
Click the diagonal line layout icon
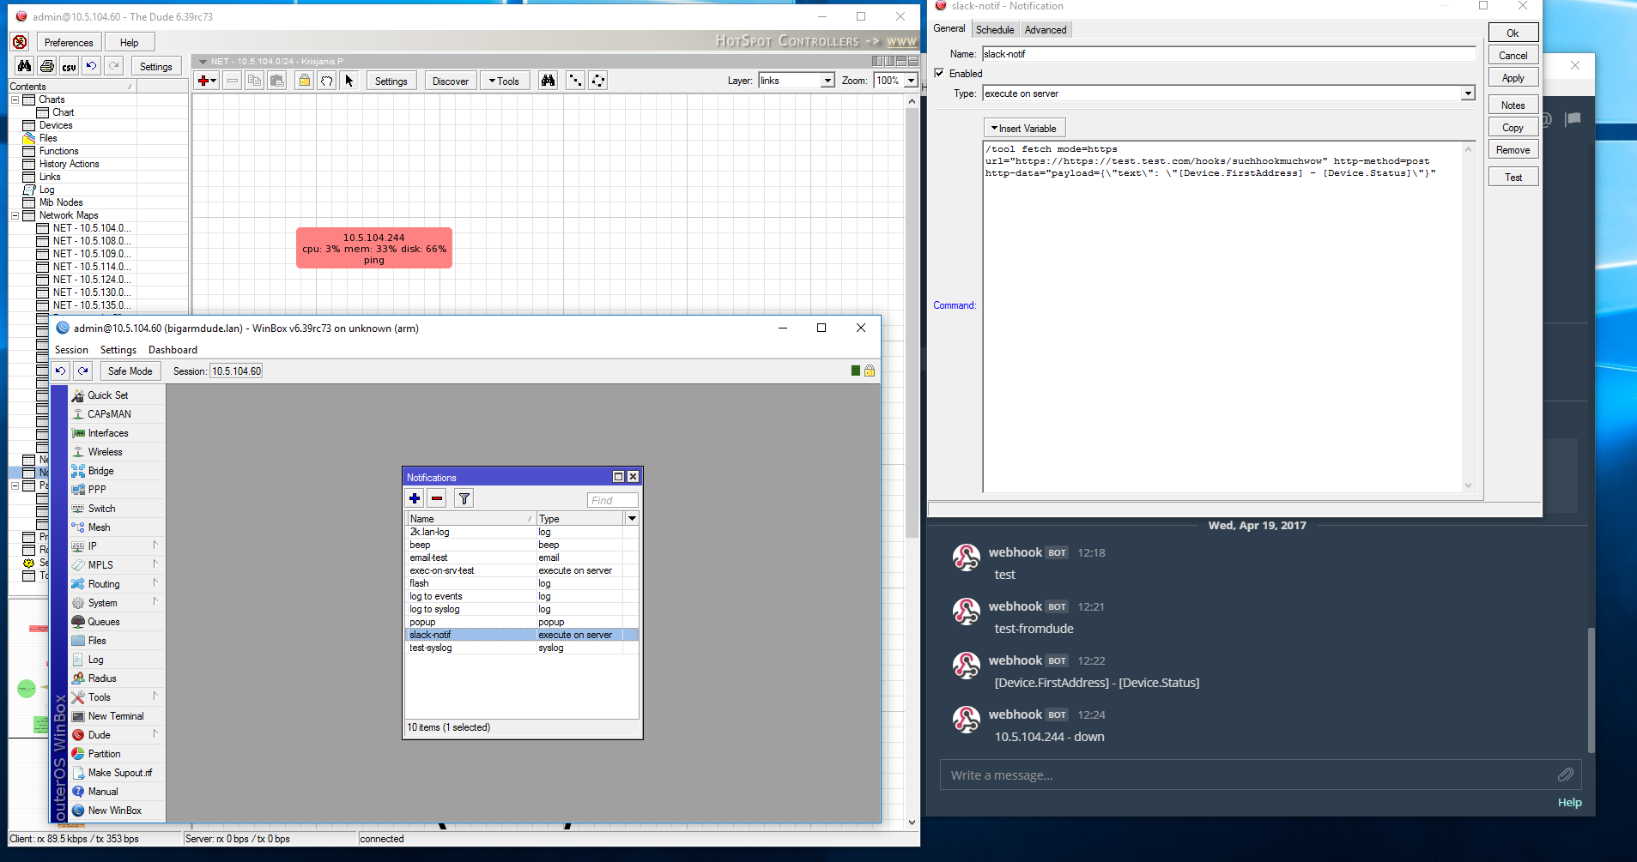coord(575,81)
